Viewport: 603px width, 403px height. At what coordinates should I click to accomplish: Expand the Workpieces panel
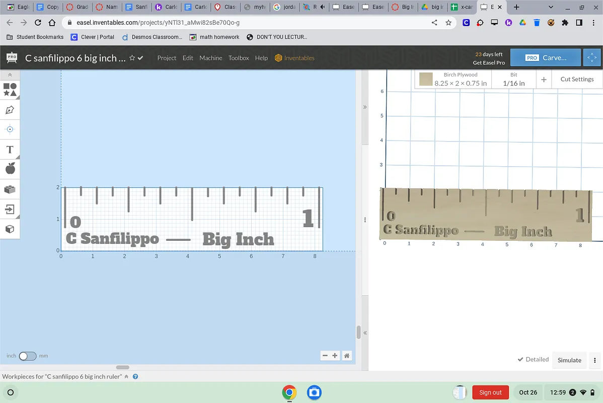click(127, 377)
